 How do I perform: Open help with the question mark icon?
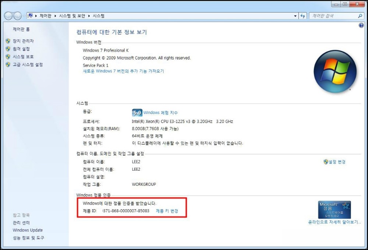click(361, 25)
